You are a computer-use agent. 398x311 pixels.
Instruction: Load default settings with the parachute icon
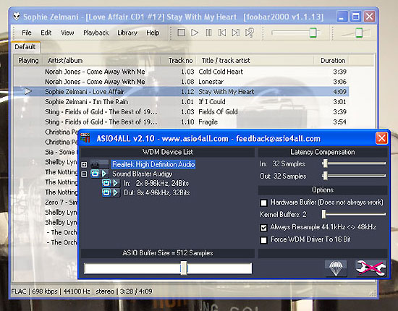pos(336,268)
